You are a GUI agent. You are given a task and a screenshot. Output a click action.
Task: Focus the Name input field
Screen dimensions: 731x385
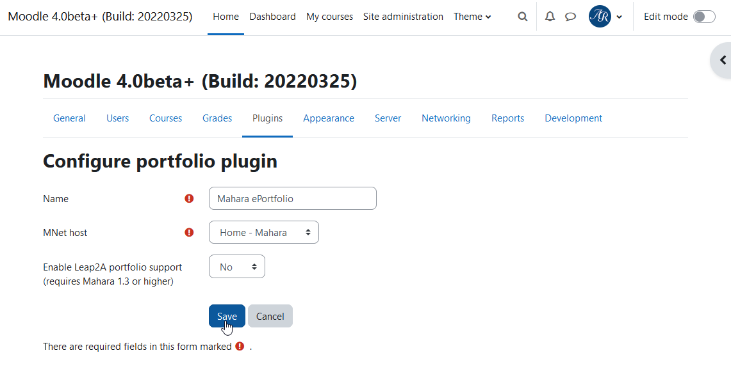click(293, 198)
